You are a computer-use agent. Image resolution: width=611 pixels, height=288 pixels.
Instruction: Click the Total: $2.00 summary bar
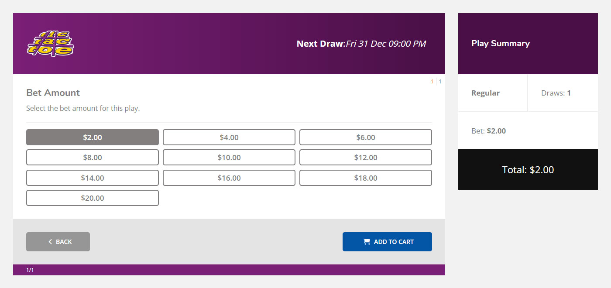point(528,170)
